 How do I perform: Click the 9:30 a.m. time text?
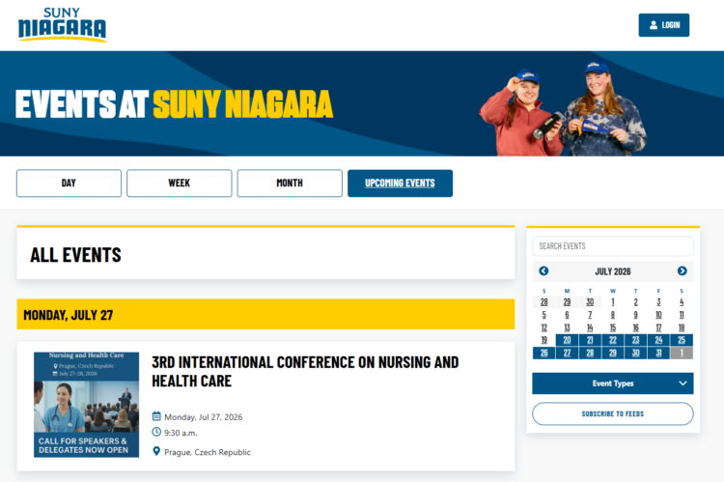pyautogui.click(x=181, y=433)
